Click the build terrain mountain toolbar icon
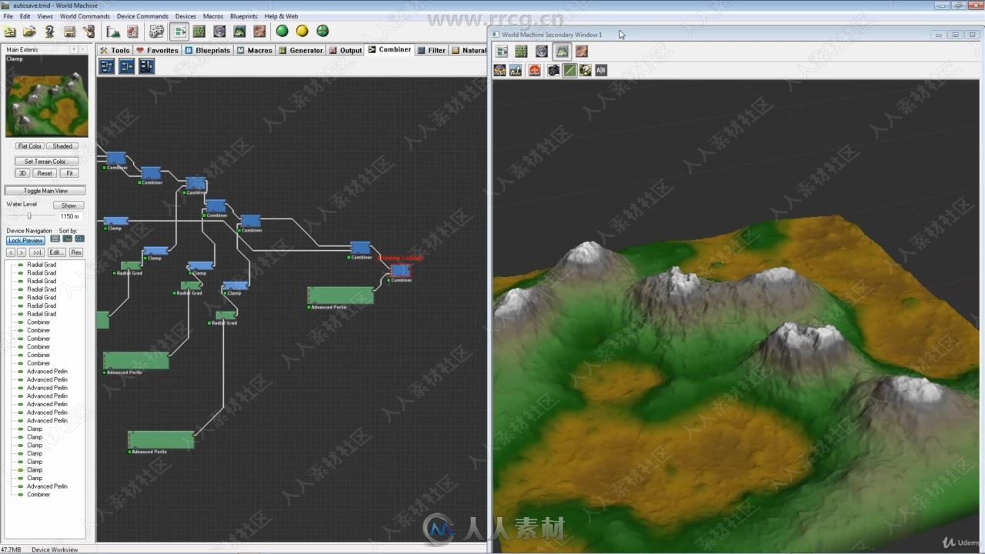 [113, 32]
